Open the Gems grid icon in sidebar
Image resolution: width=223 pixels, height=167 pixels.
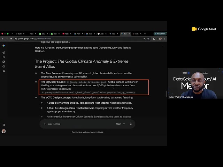(4, 71)
